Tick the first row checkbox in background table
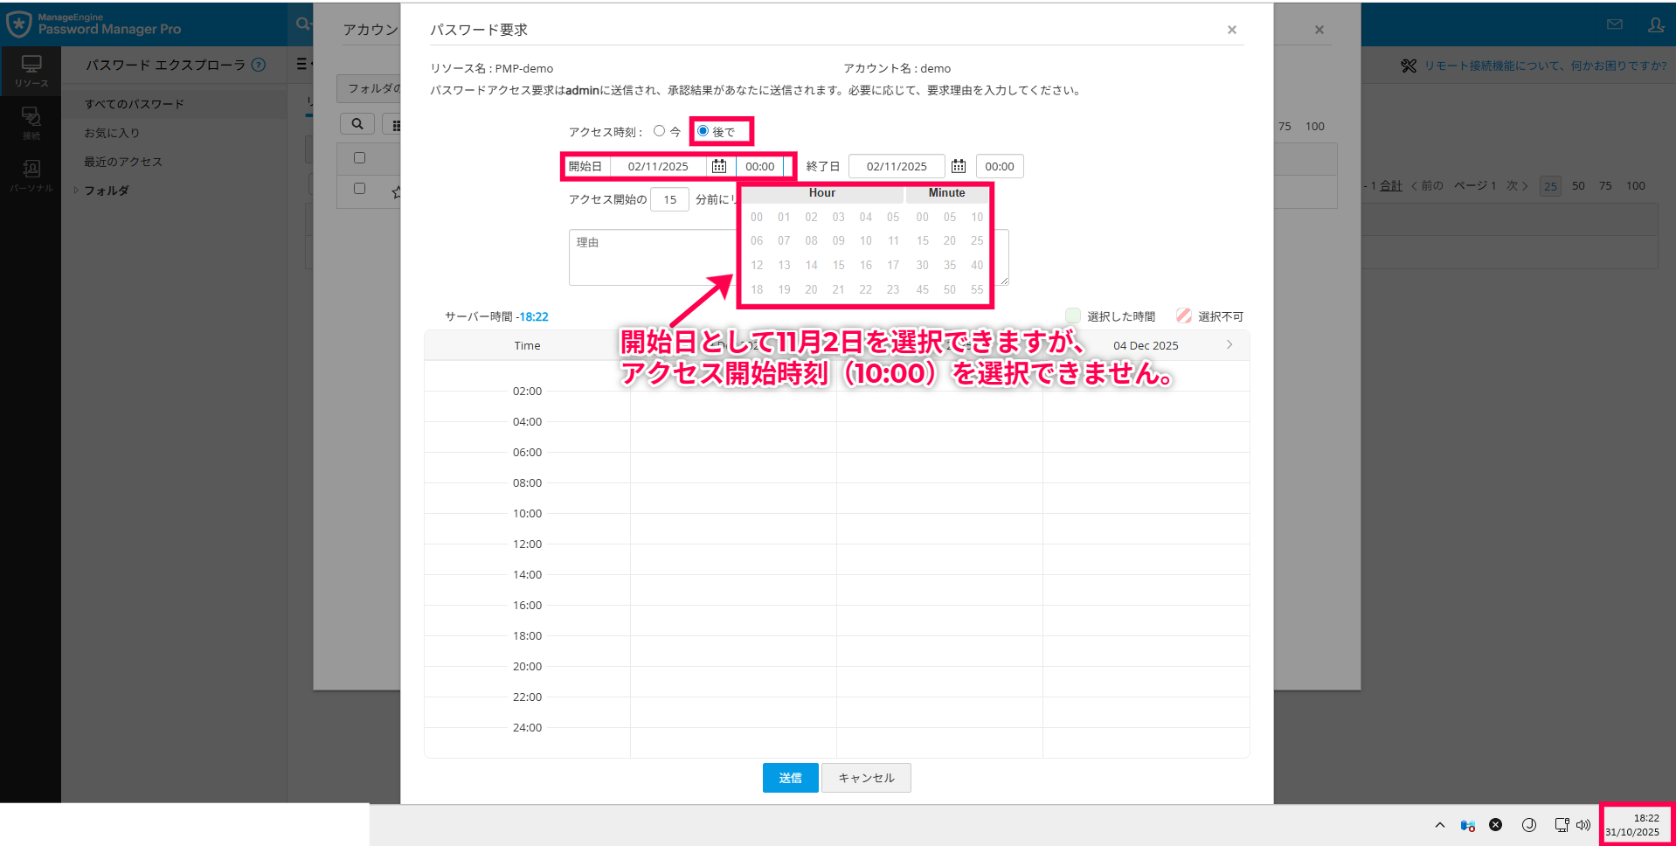Image resolution: width=1676 pixels, height=846 pixels. pyautogui.click(x=359, y=188)
